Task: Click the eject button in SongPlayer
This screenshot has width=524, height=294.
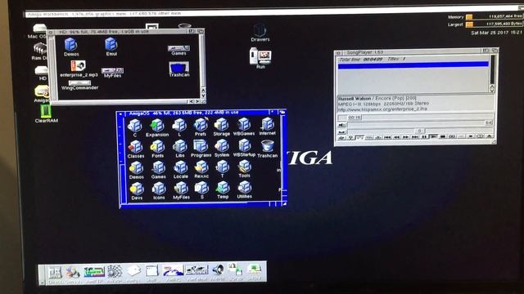Action: [490, 137]
